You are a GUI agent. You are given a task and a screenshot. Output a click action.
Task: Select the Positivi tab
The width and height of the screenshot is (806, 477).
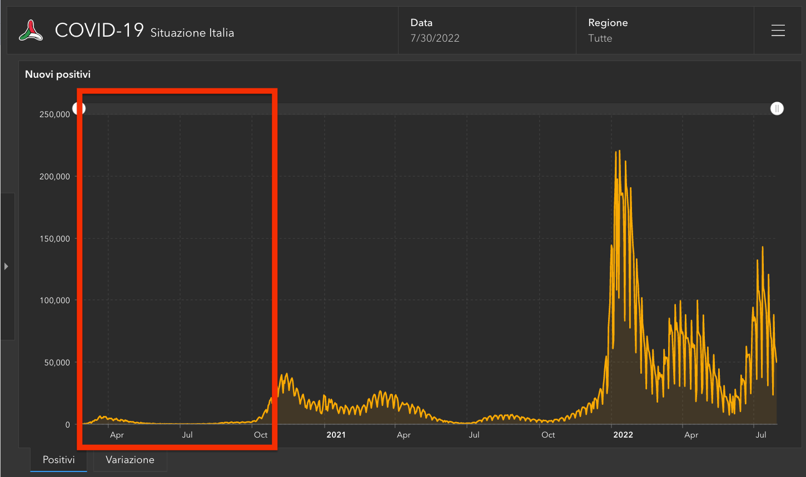click(59, 460)
